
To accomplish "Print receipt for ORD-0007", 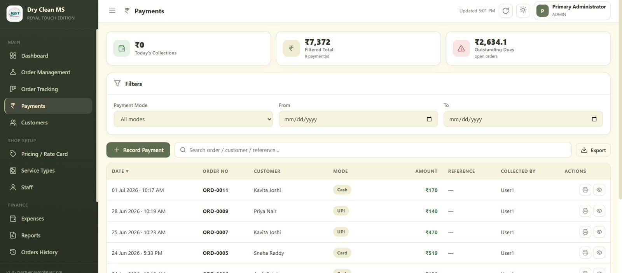I will 585,232.
